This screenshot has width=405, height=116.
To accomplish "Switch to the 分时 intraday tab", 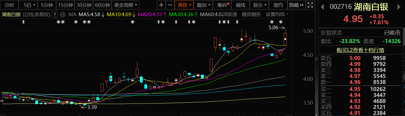I will pos(9,5).
